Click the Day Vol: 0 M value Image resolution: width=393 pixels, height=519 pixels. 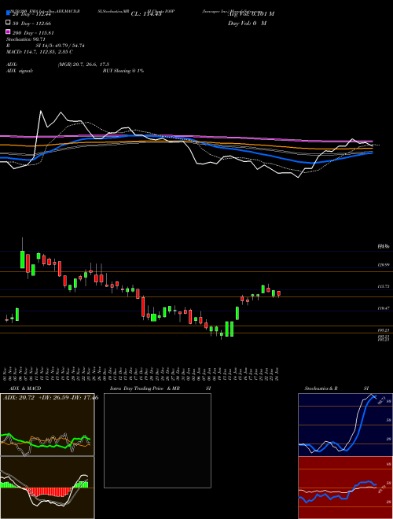click(247, 23)
